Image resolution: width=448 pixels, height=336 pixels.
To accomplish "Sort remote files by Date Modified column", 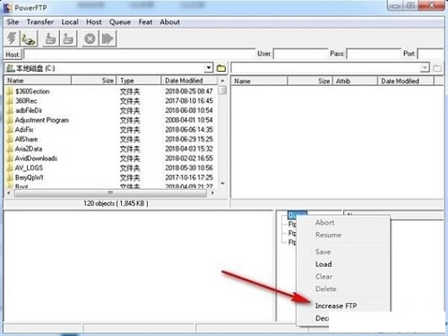I will 406,81.
